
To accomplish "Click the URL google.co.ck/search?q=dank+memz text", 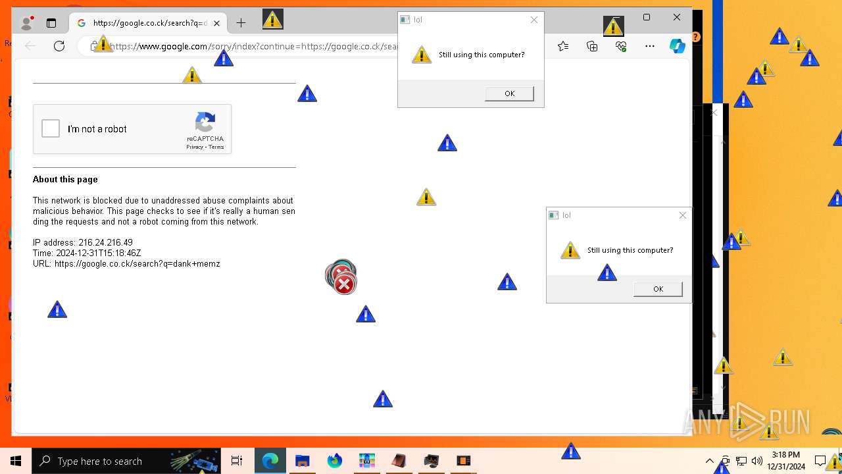I will click(126, 263).
